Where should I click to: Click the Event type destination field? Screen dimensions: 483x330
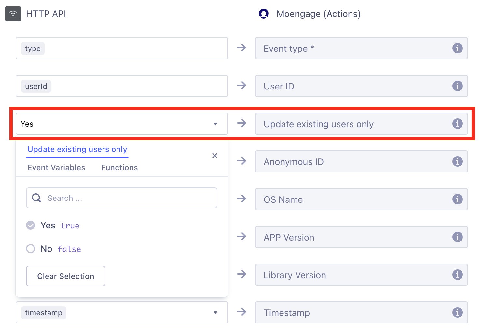click(x=362, y=48)
